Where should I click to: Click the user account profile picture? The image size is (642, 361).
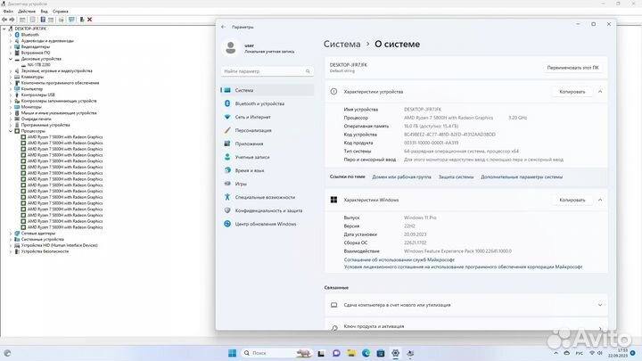[x=231, y=47]
